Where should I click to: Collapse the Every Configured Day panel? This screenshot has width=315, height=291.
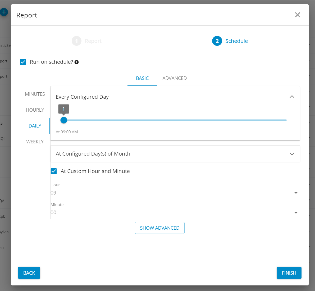(292, 97)
